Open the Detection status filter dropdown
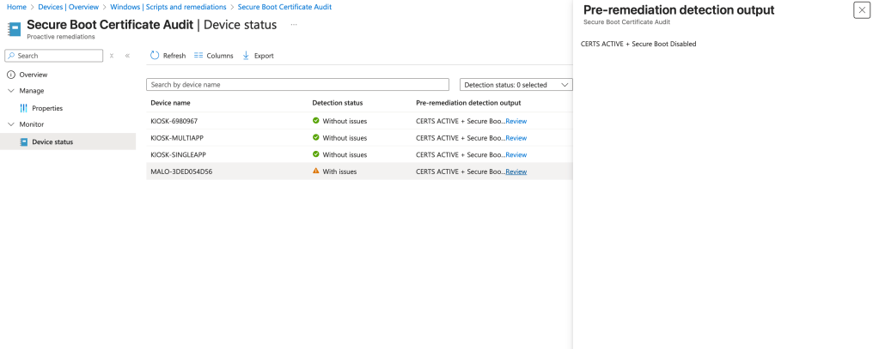 pyautogui.click(x=516, y=85)
